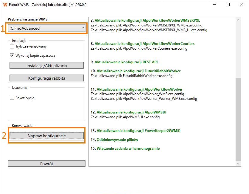Screen dimensions: 249x194
Task: Click the log scrollbar down arrow
Action: click(238, 163)
